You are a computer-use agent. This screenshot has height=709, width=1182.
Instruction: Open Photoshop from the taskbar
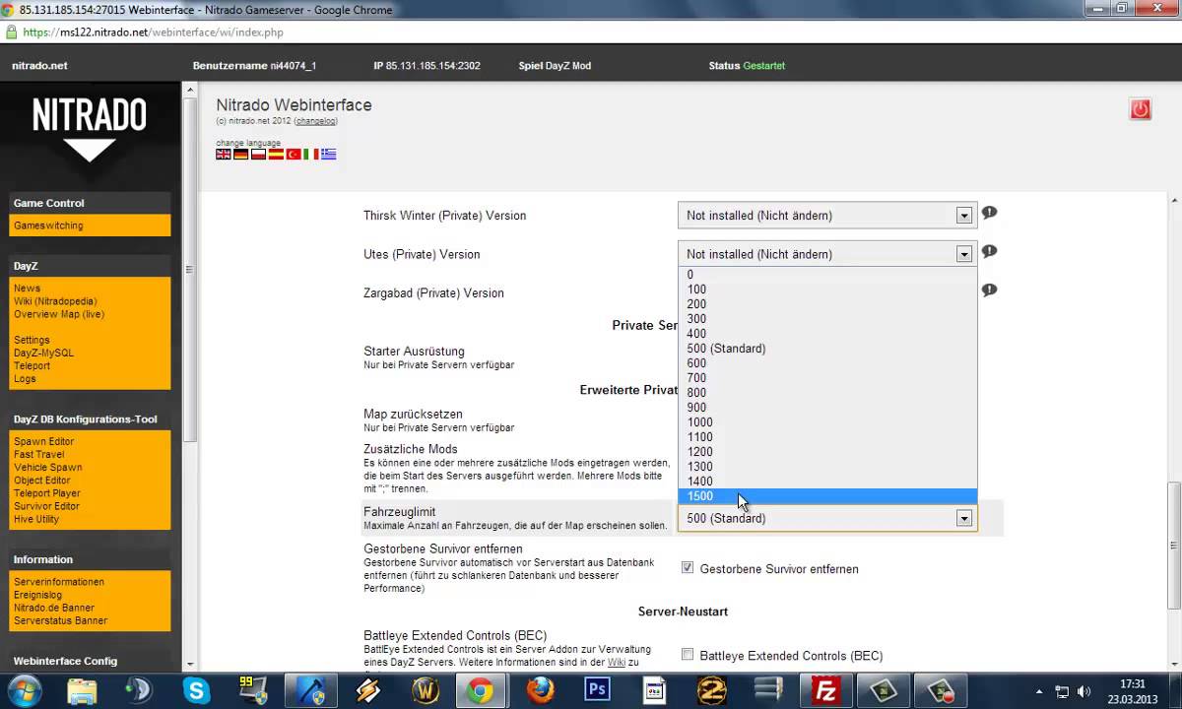point(597,690)
